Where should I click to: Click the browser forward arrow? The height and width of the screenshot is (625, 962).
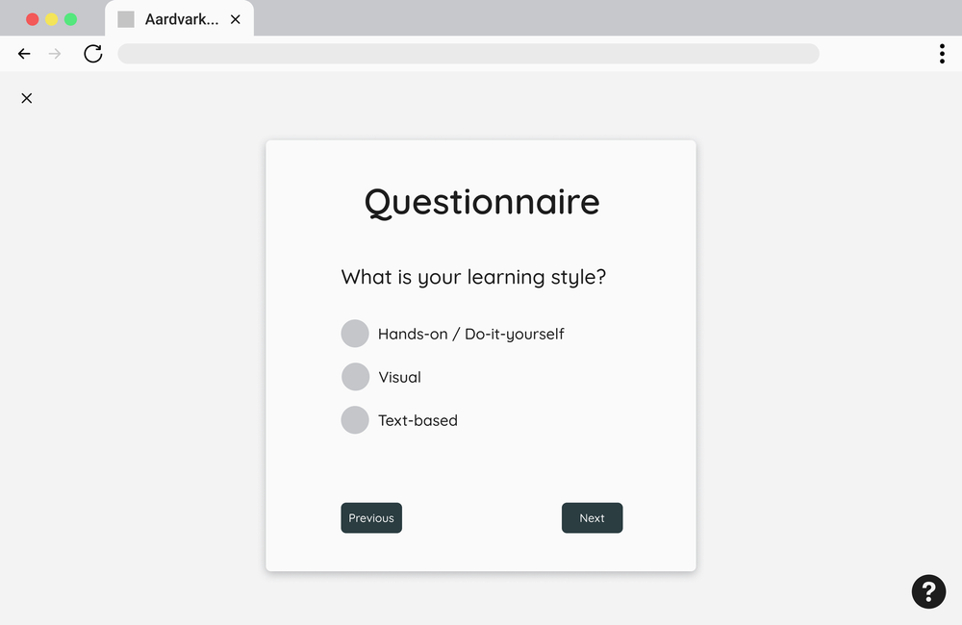click(x=55, y=54)
